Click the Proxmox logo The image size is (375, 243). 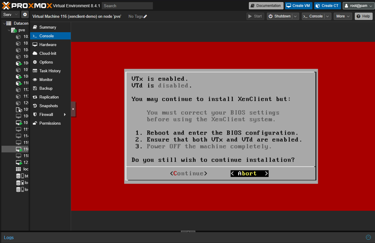(x=26, y=6)
